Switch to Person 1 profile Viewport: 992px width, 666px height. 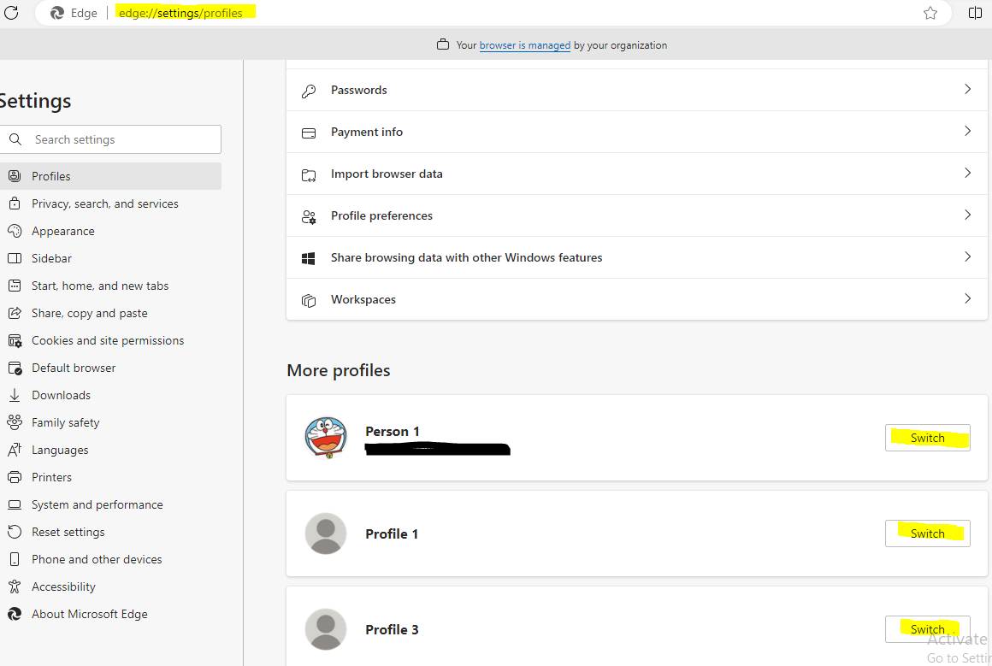click(928, 438)
